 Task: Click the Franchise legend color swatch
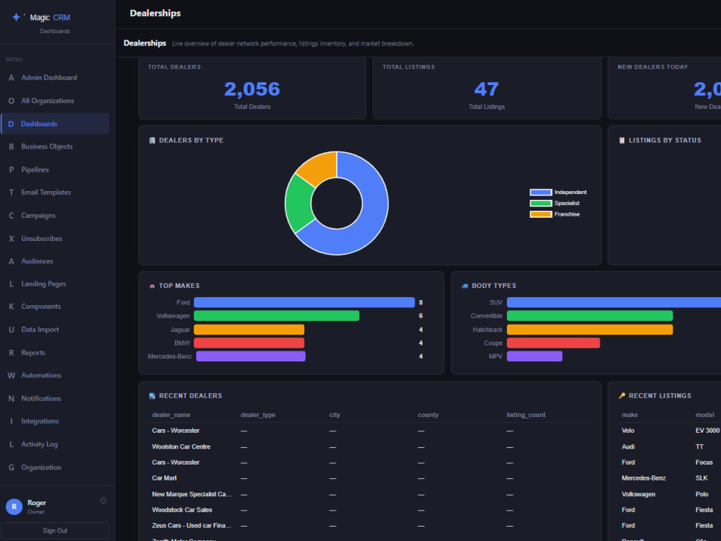541,214
